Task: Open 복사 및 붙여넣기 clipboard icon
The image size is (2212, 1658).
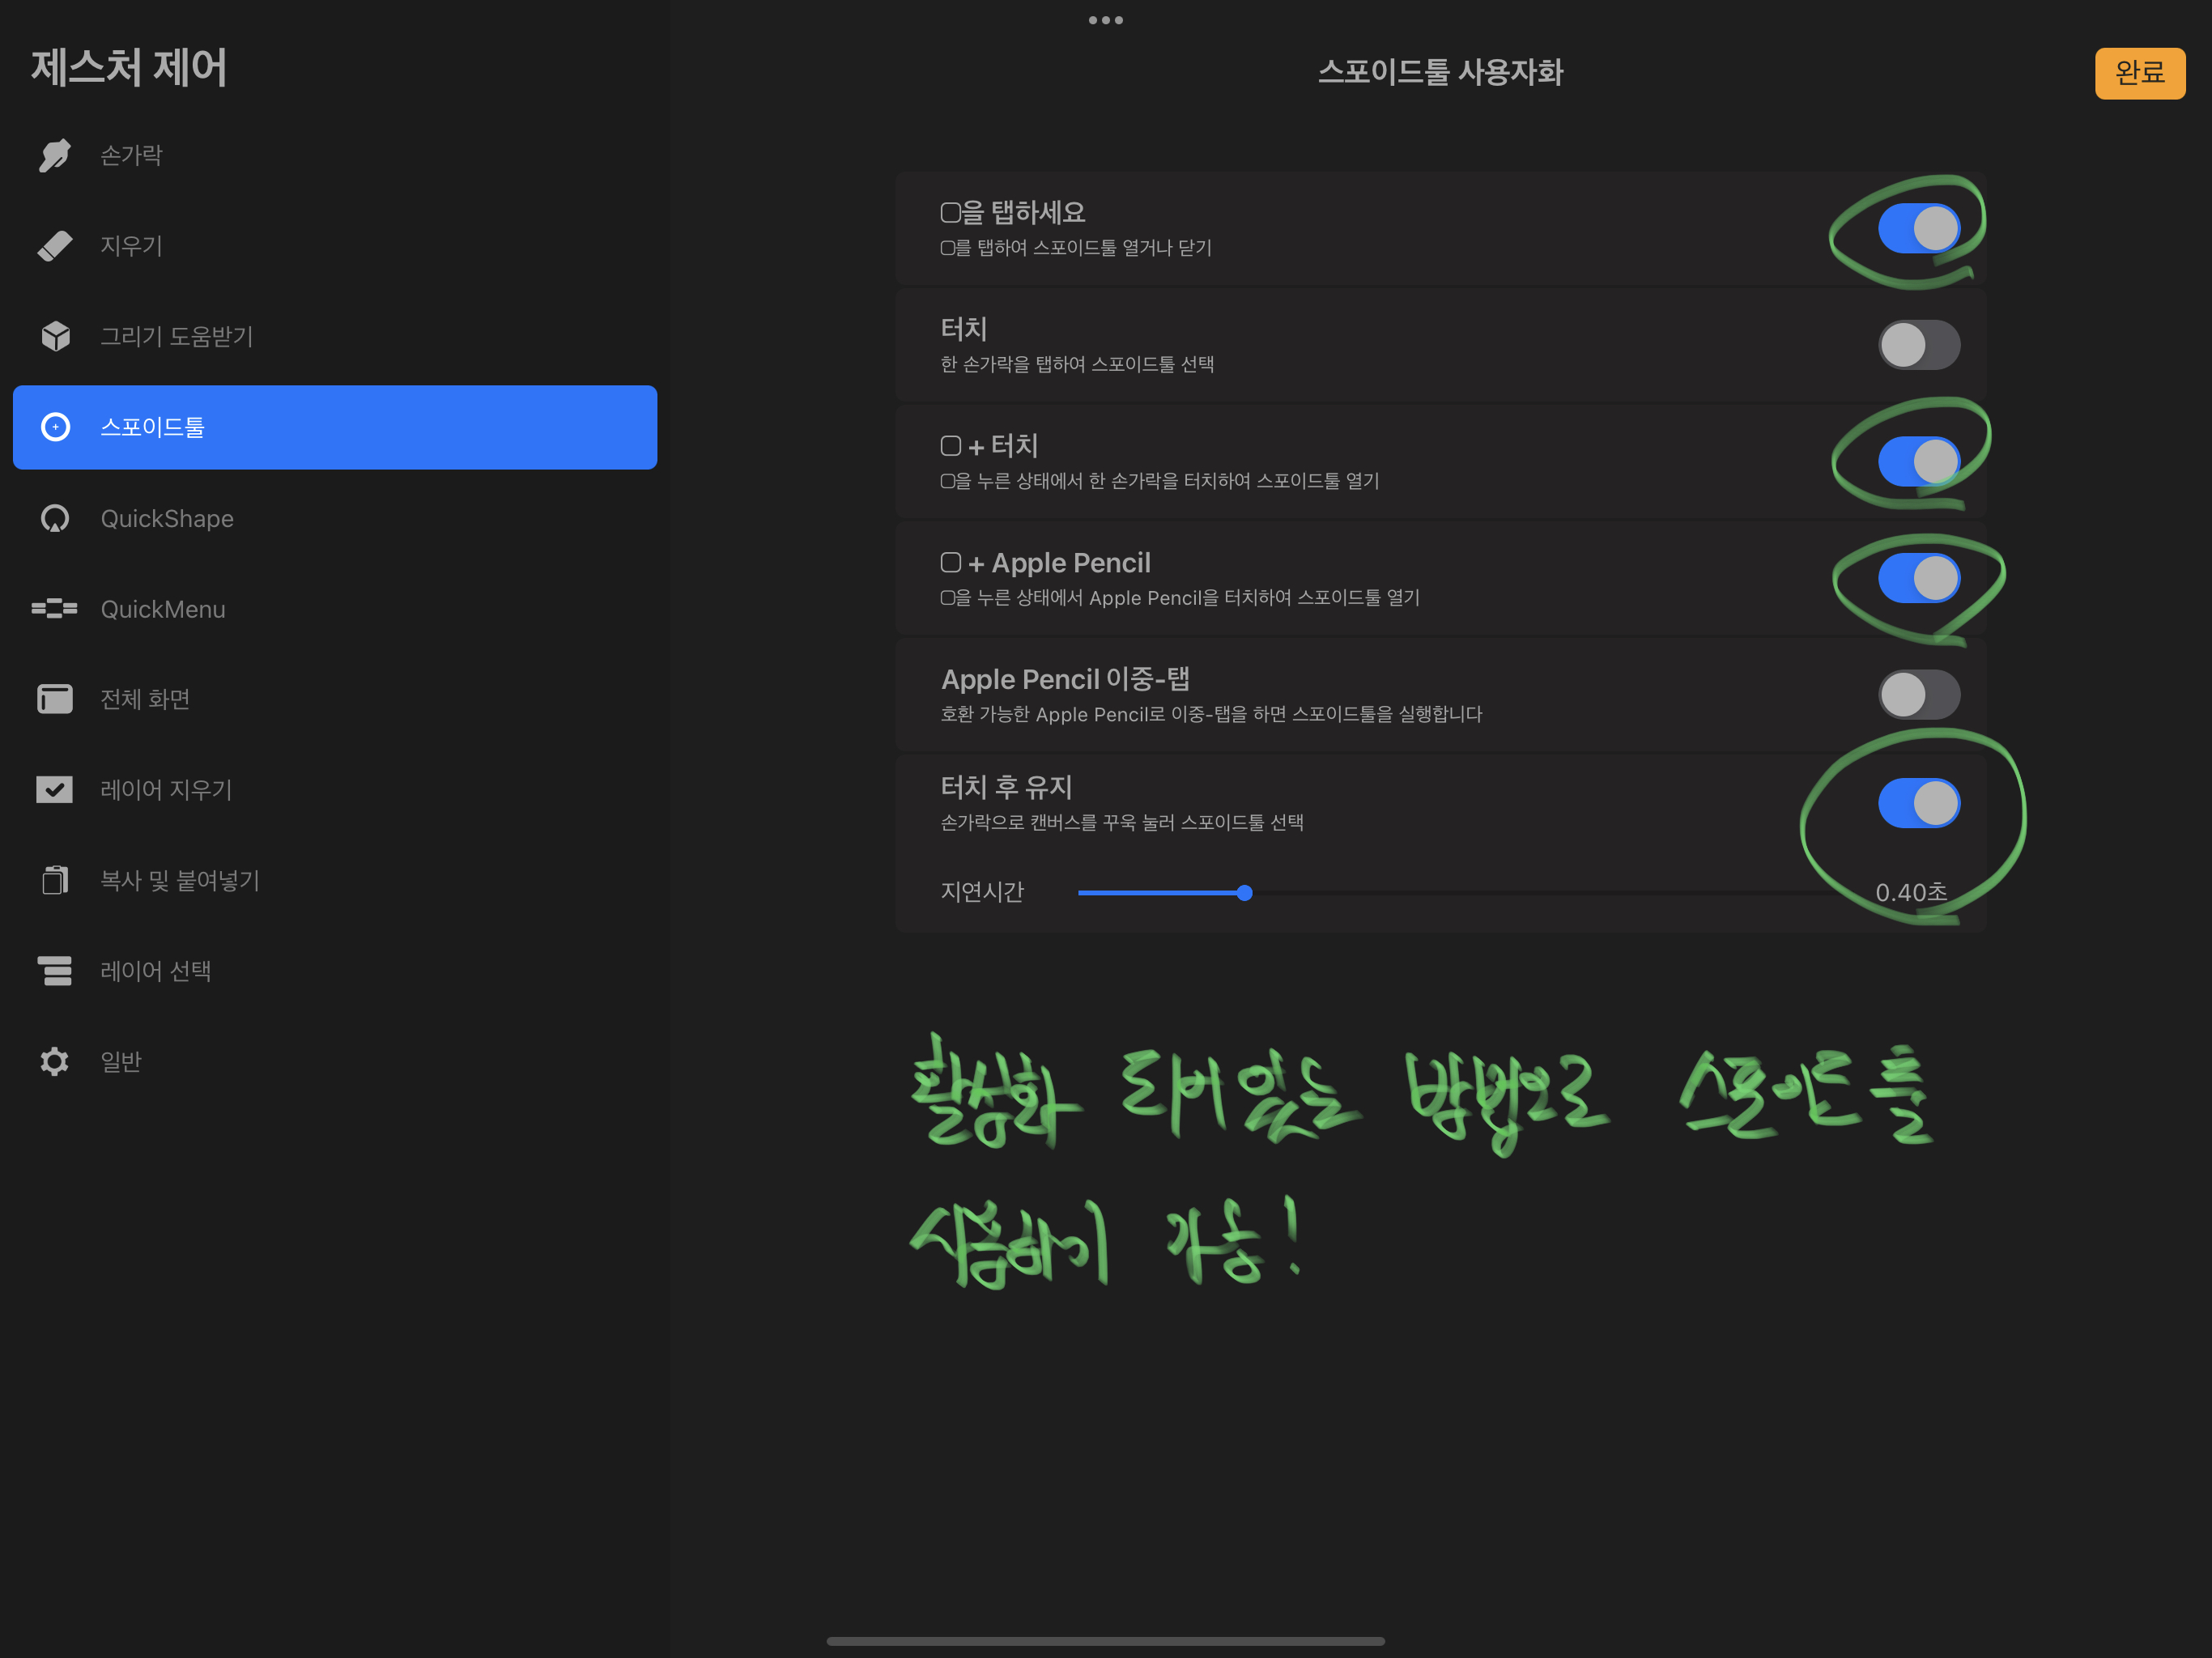Action: pos(55,880)
